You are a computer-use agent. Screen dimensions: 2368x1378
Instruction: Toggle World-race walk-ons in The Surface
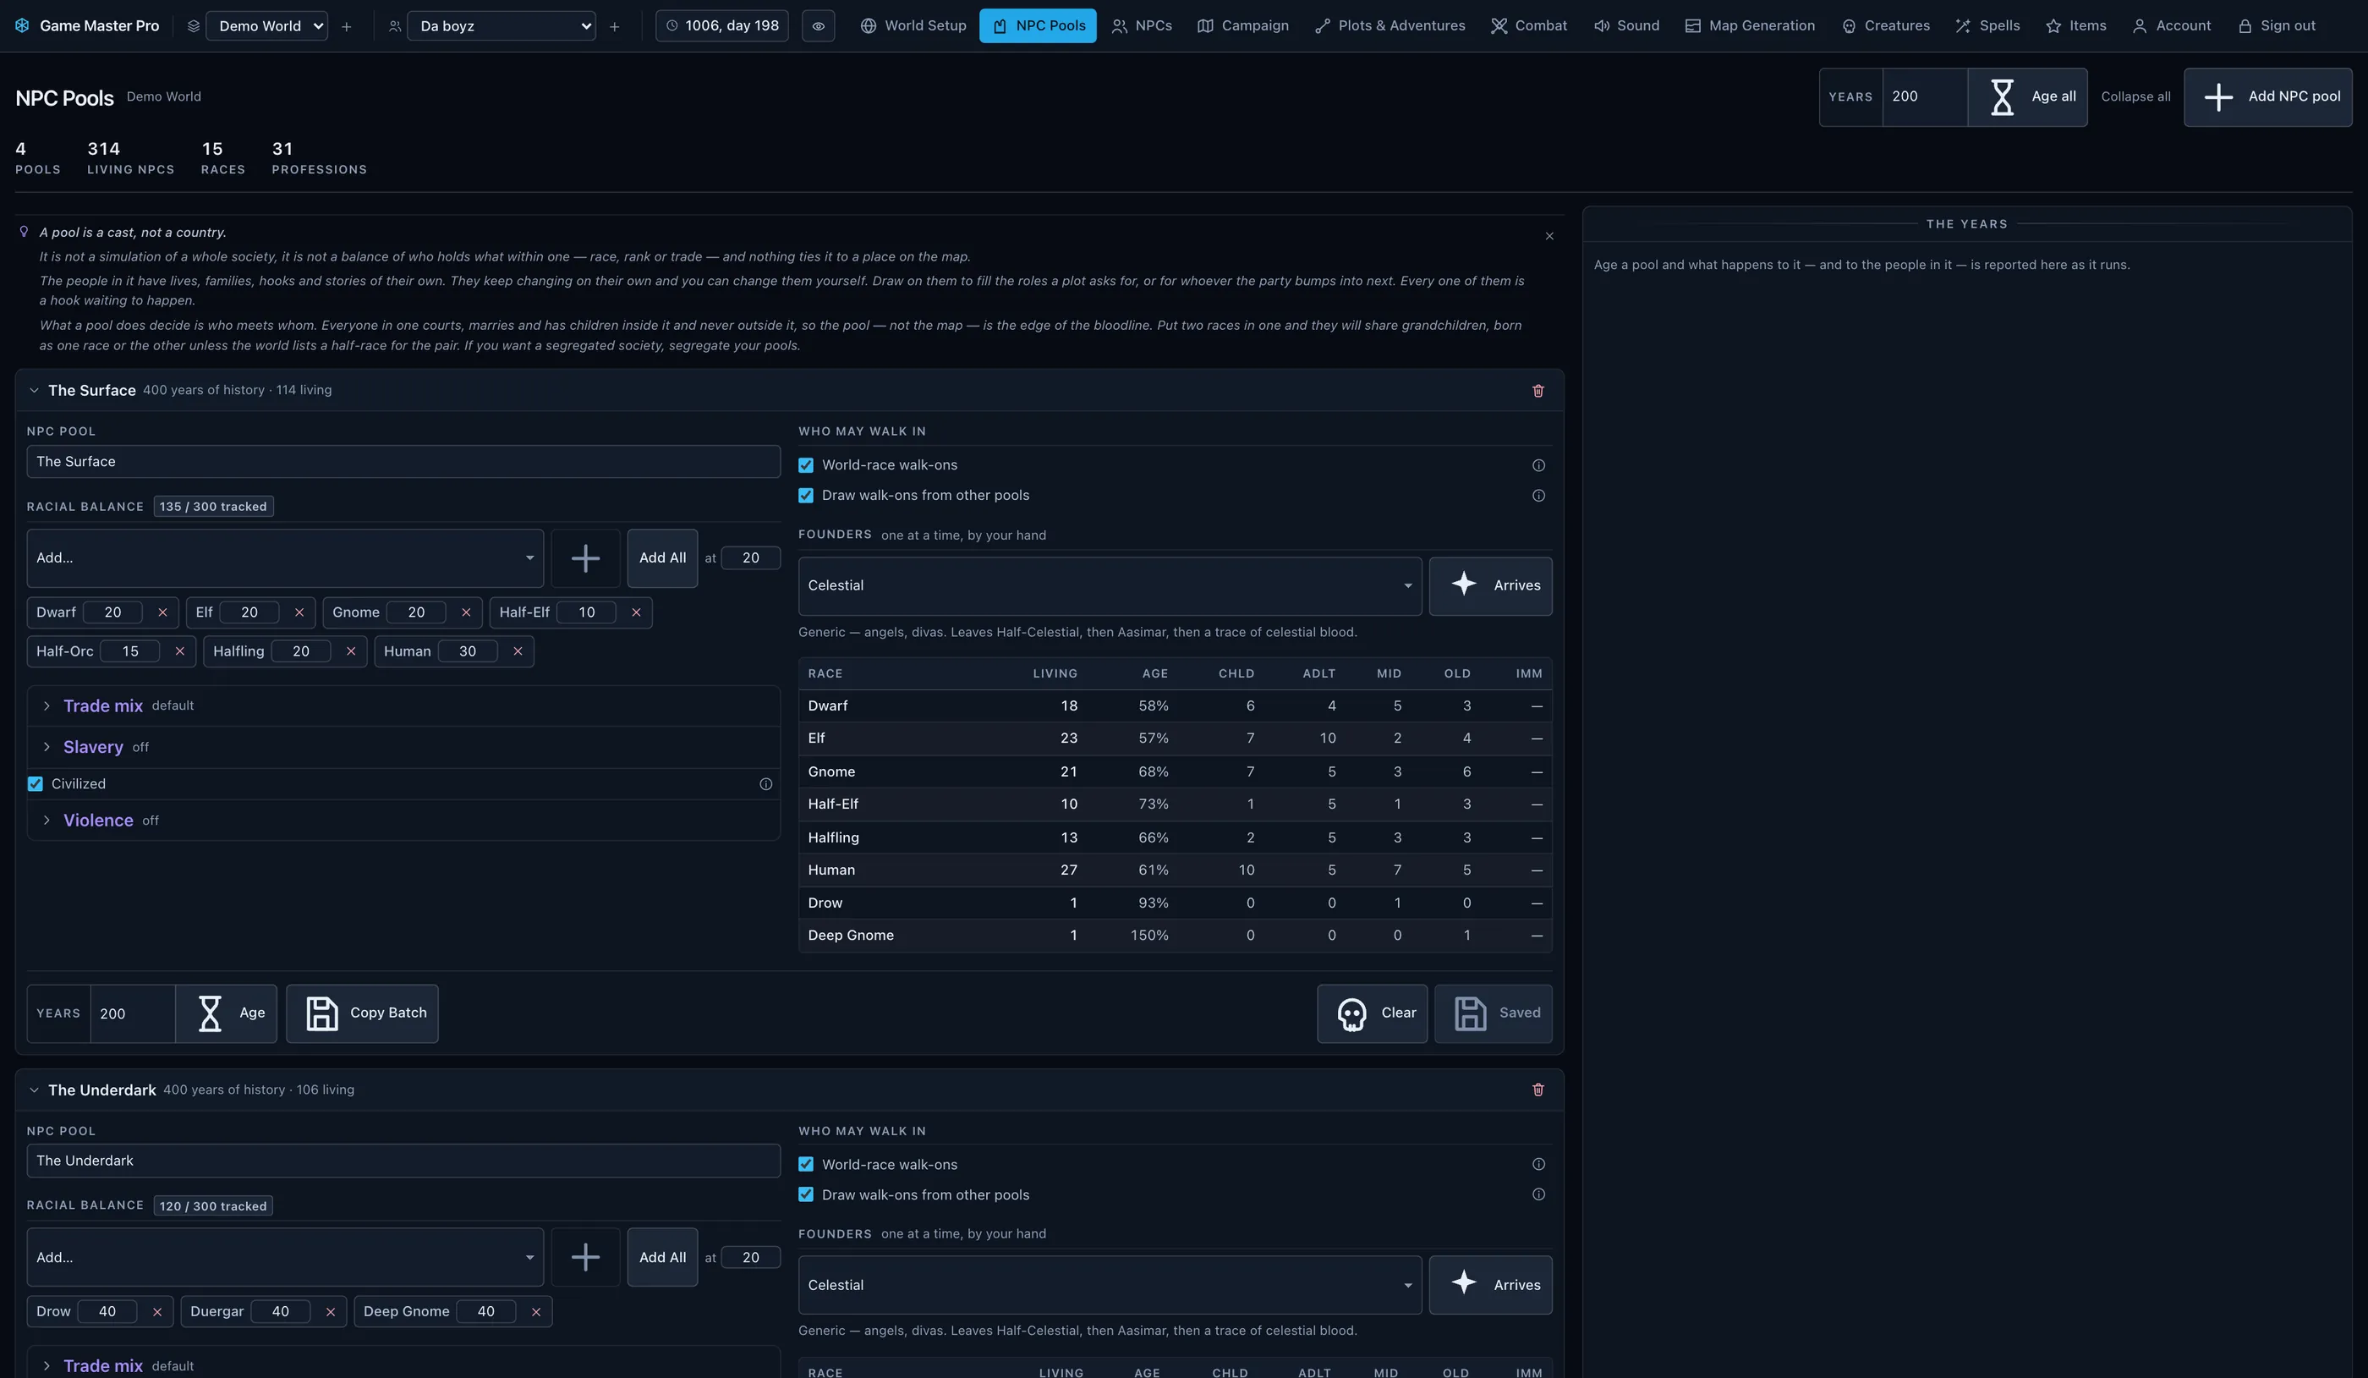tap(806, 465)
